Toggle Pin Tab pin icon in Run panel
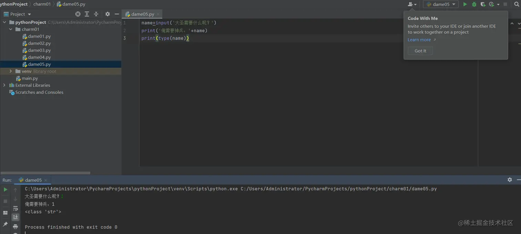521x234 pixels. (x=5, y=224)
